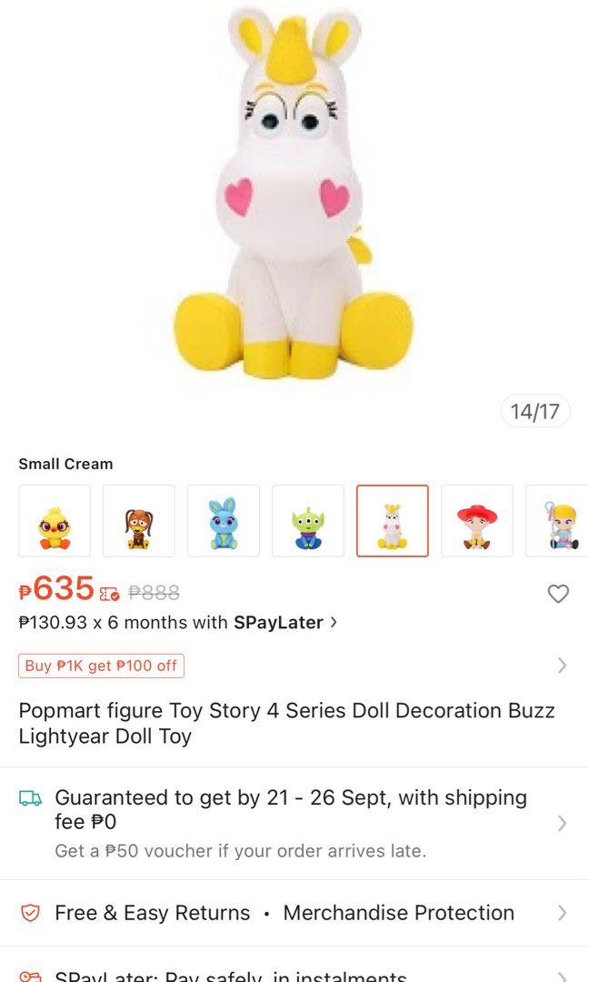Image resolution: width=589 pixels, height=982 pixels.
Task: Expand the SPayLater installment details chevron
Action: coord(334,623)
